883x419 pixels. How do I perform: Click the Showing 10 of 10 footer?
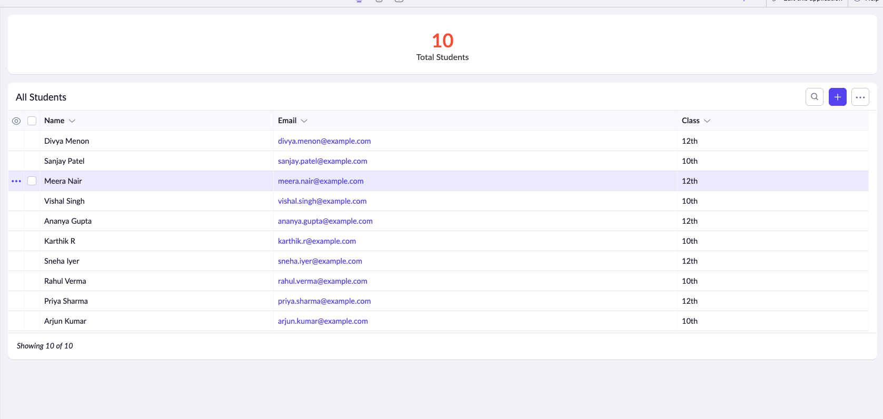(x=45, y=346)
